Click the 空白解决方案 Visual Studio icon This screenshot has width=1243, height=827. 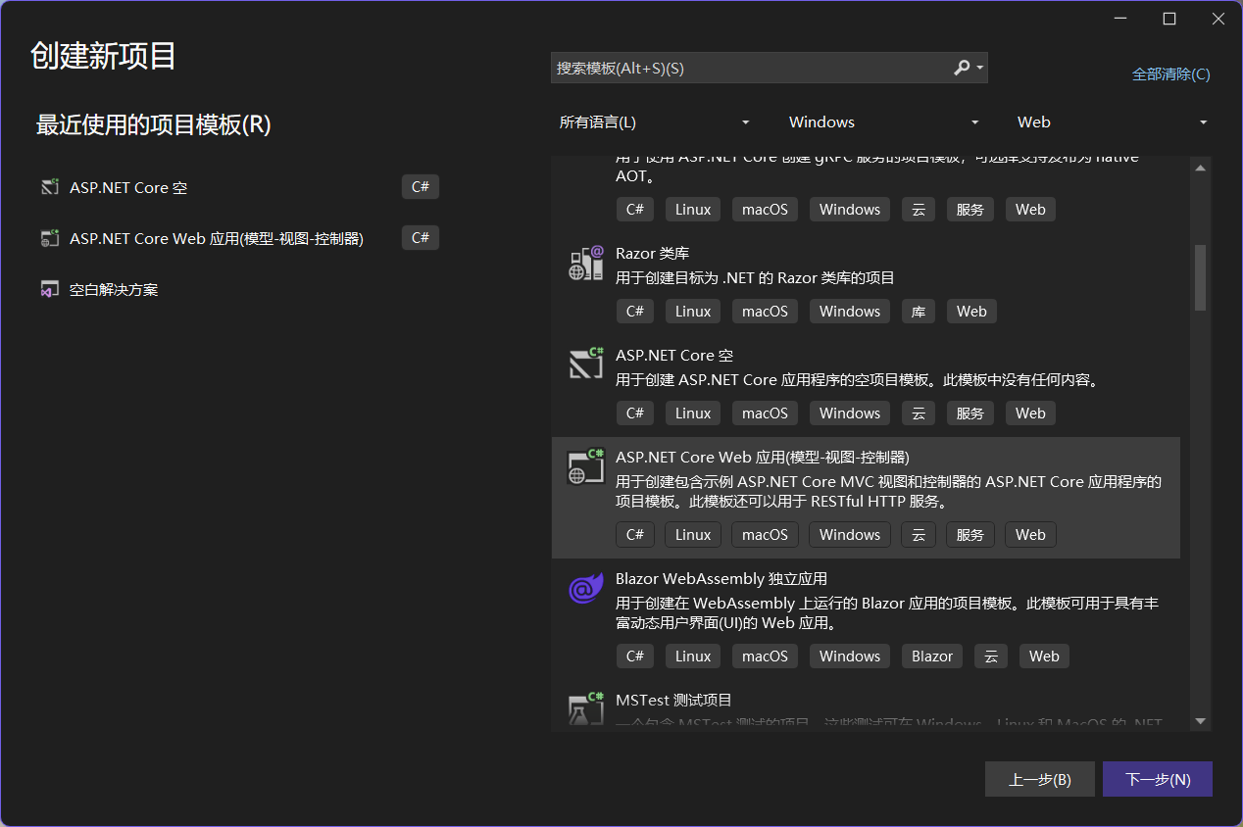tap(49, 289)
